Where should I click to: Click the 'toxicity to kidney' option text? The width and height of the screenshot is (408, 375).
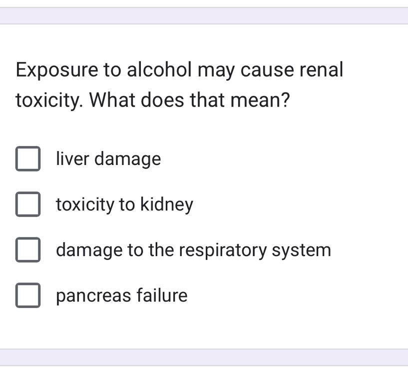(x=124, y=205)
